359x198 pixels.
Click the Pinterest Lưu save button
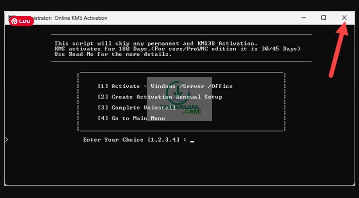21,21
